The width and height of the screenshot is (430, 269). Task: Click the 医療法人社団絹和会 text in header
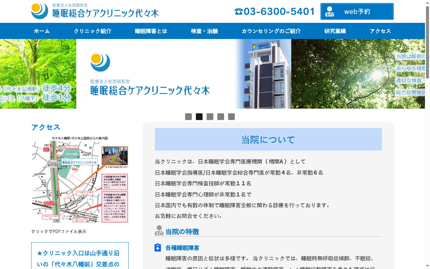click(x=70, y=5)
